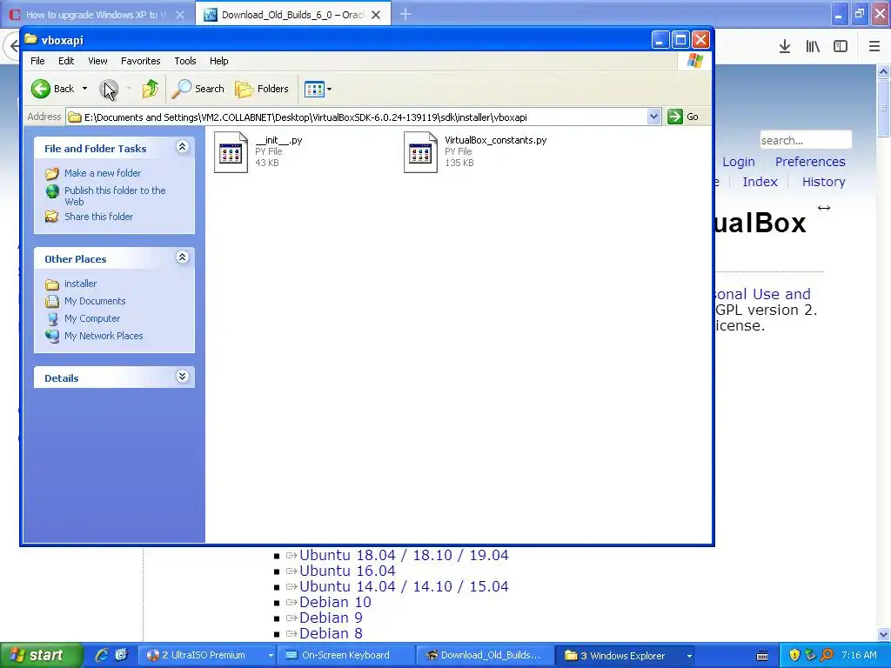Open the Favorites menu
Viewport: 891px width, 668px height.
pyautogui.click(x=140, y=61)
